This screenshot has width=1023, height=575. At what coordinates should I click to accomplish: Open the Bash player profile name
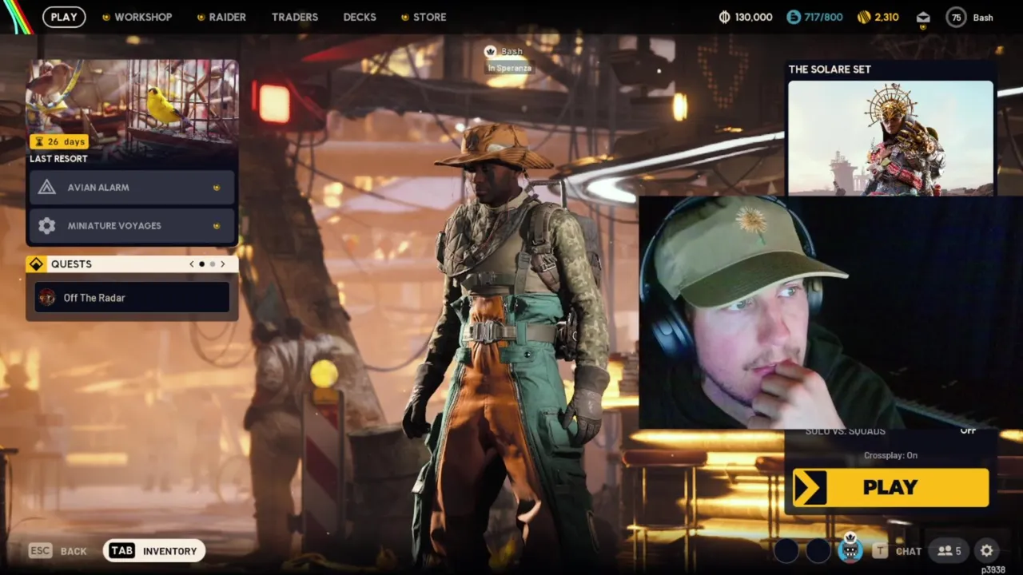(x=983, y=18)
